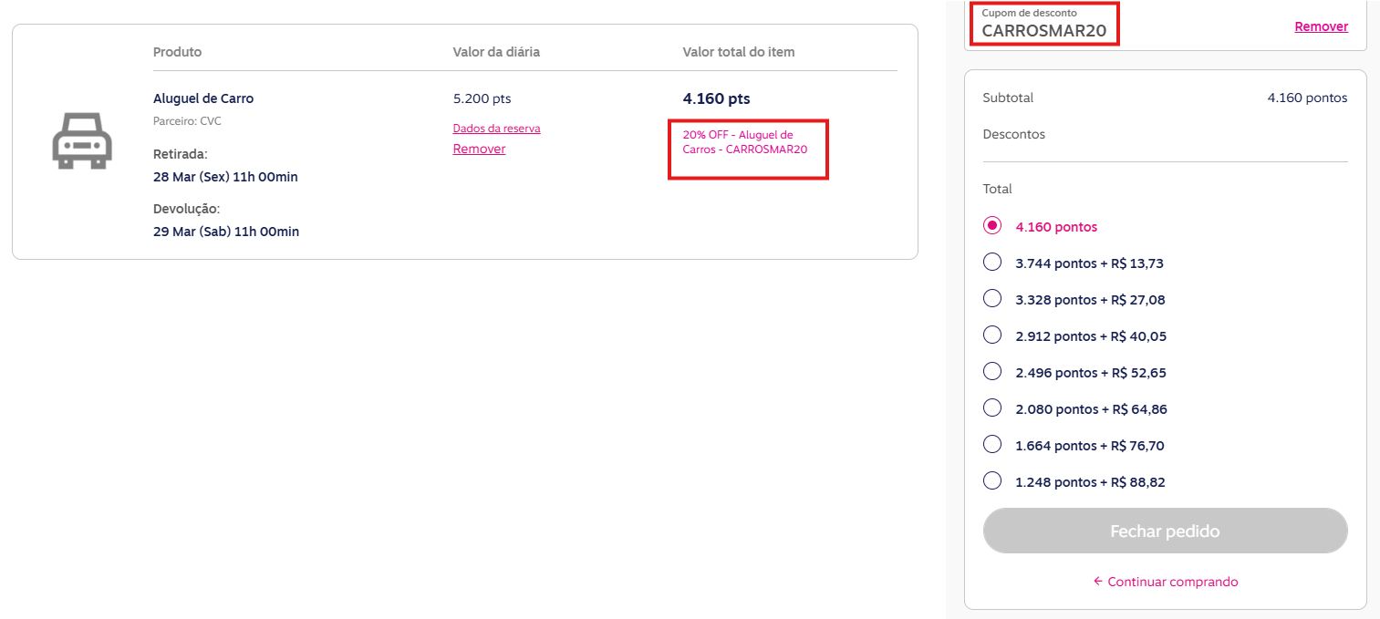Pick 2.080 pontos + R$ 64,86 option
1380x619 pixels.
click(992, 408)
